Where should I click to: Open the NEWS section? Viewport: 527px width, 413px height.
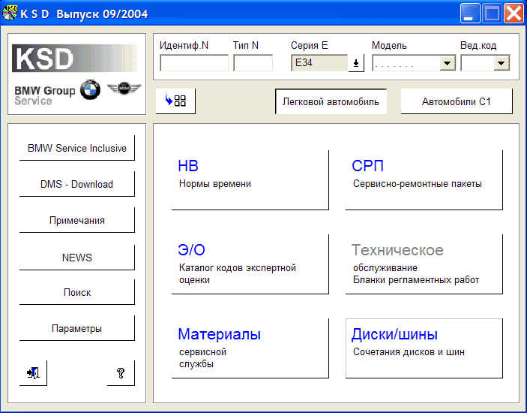click(77, 258)
